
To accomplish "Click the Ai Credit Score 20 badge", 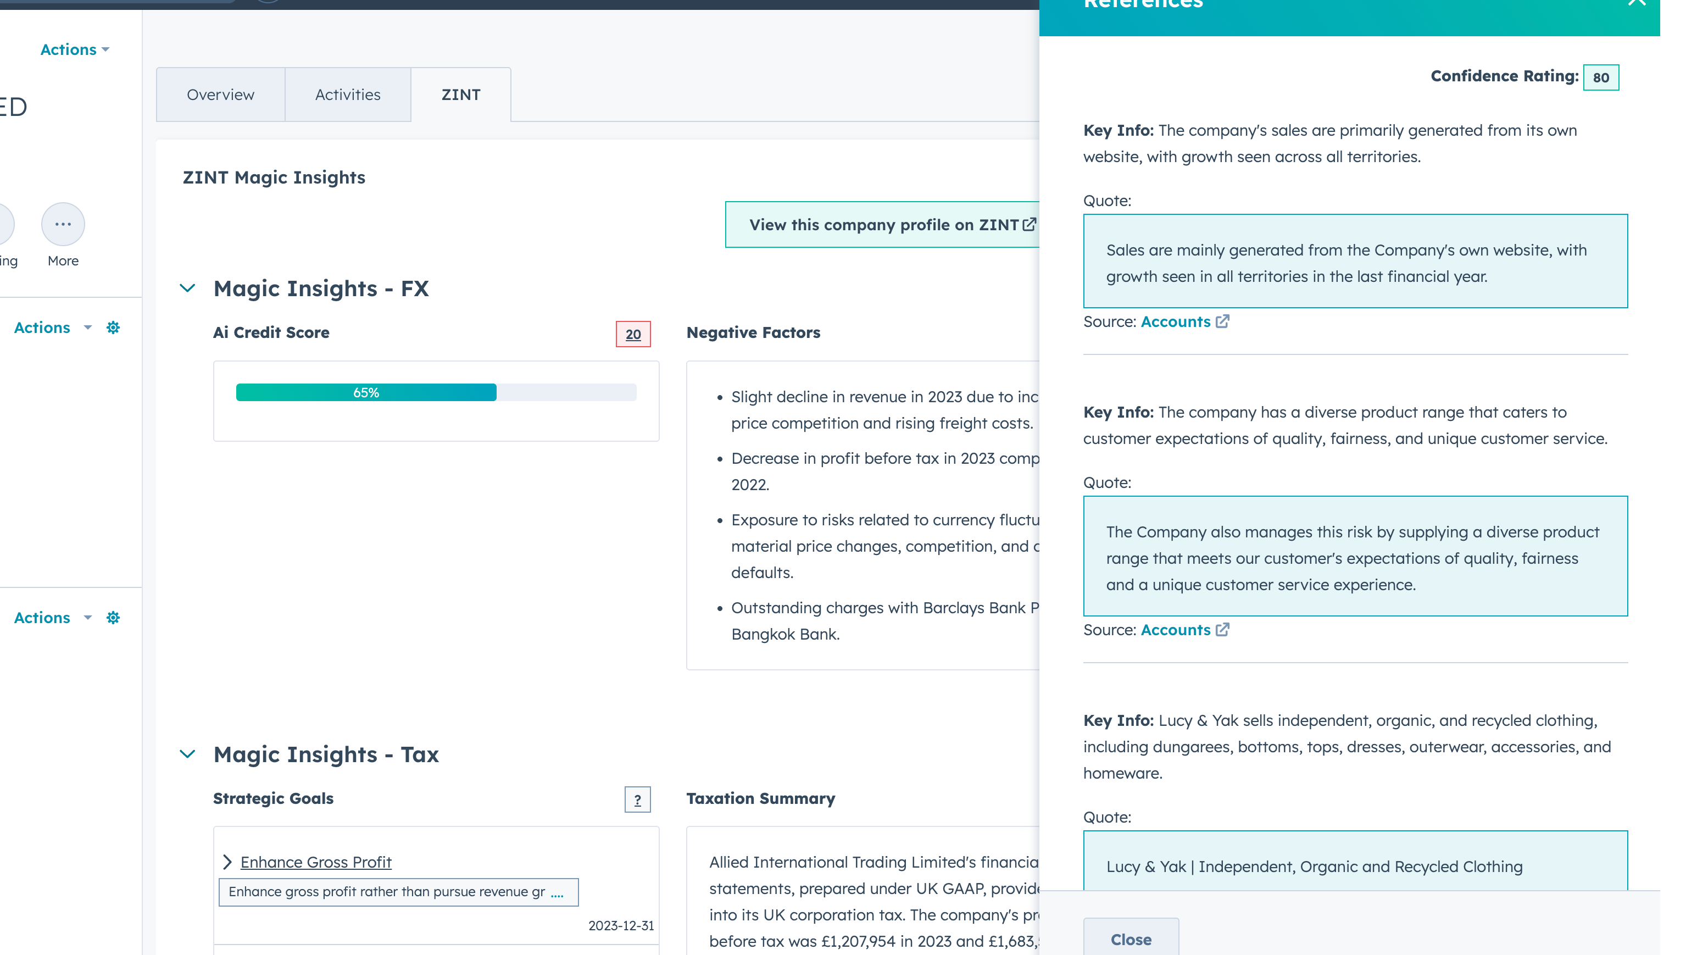I will (632, 334).
